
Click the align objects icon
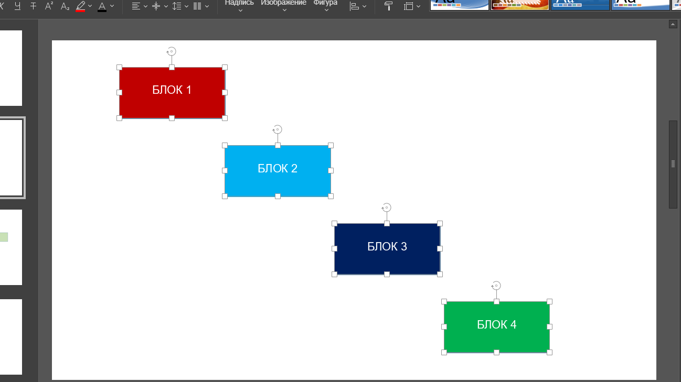click(x=355, y=6)
